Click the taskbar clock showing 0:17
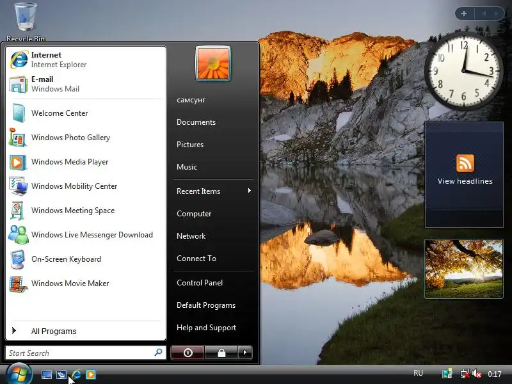The width and height of the screenshot is (512, 384). 494,374
